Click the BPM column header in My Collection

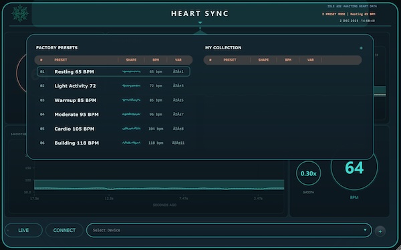[288, 60]
